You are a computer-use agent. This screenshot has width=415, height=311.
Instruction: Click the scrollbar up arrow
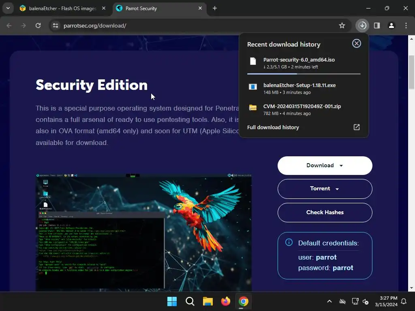[x=411, y=38]
